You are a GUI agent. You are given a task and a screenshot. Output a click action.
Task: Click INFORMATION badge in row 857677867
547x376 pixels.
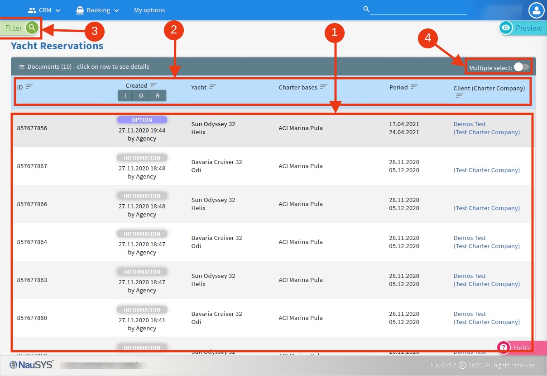click(x=142, y=158)
